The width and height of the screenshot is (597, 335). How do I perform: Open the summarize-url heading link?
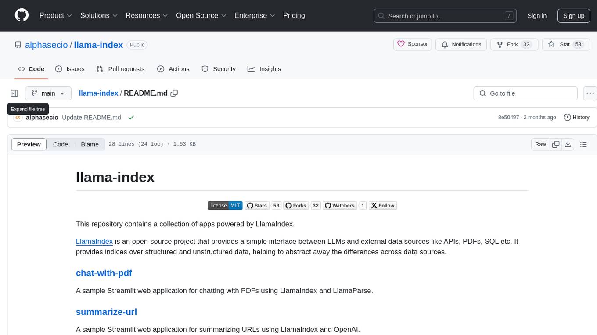click(x=106, y=312)
